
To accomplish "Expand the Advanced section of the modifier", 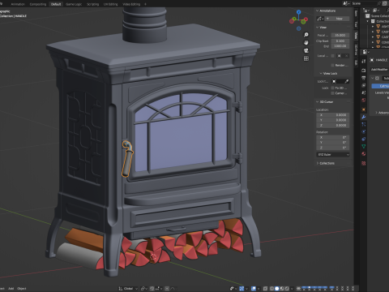I will (376, 113).
